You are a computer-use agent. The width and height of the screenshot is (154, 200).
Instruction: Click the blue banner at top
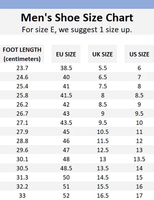click(x=77, y=4)
